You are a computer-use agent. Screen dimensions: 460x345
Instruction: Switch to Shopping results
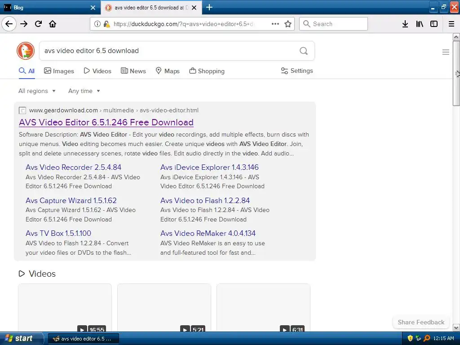[207, 71]
